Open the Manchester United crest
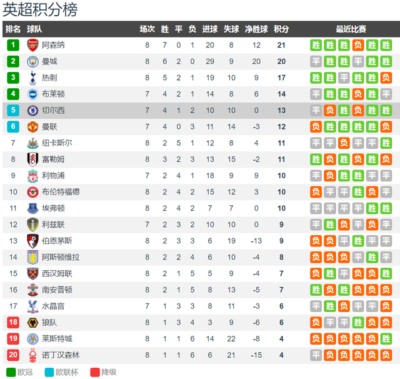Image resolution: width=400 pixels, height=379 pixels. tap(32, 127)
